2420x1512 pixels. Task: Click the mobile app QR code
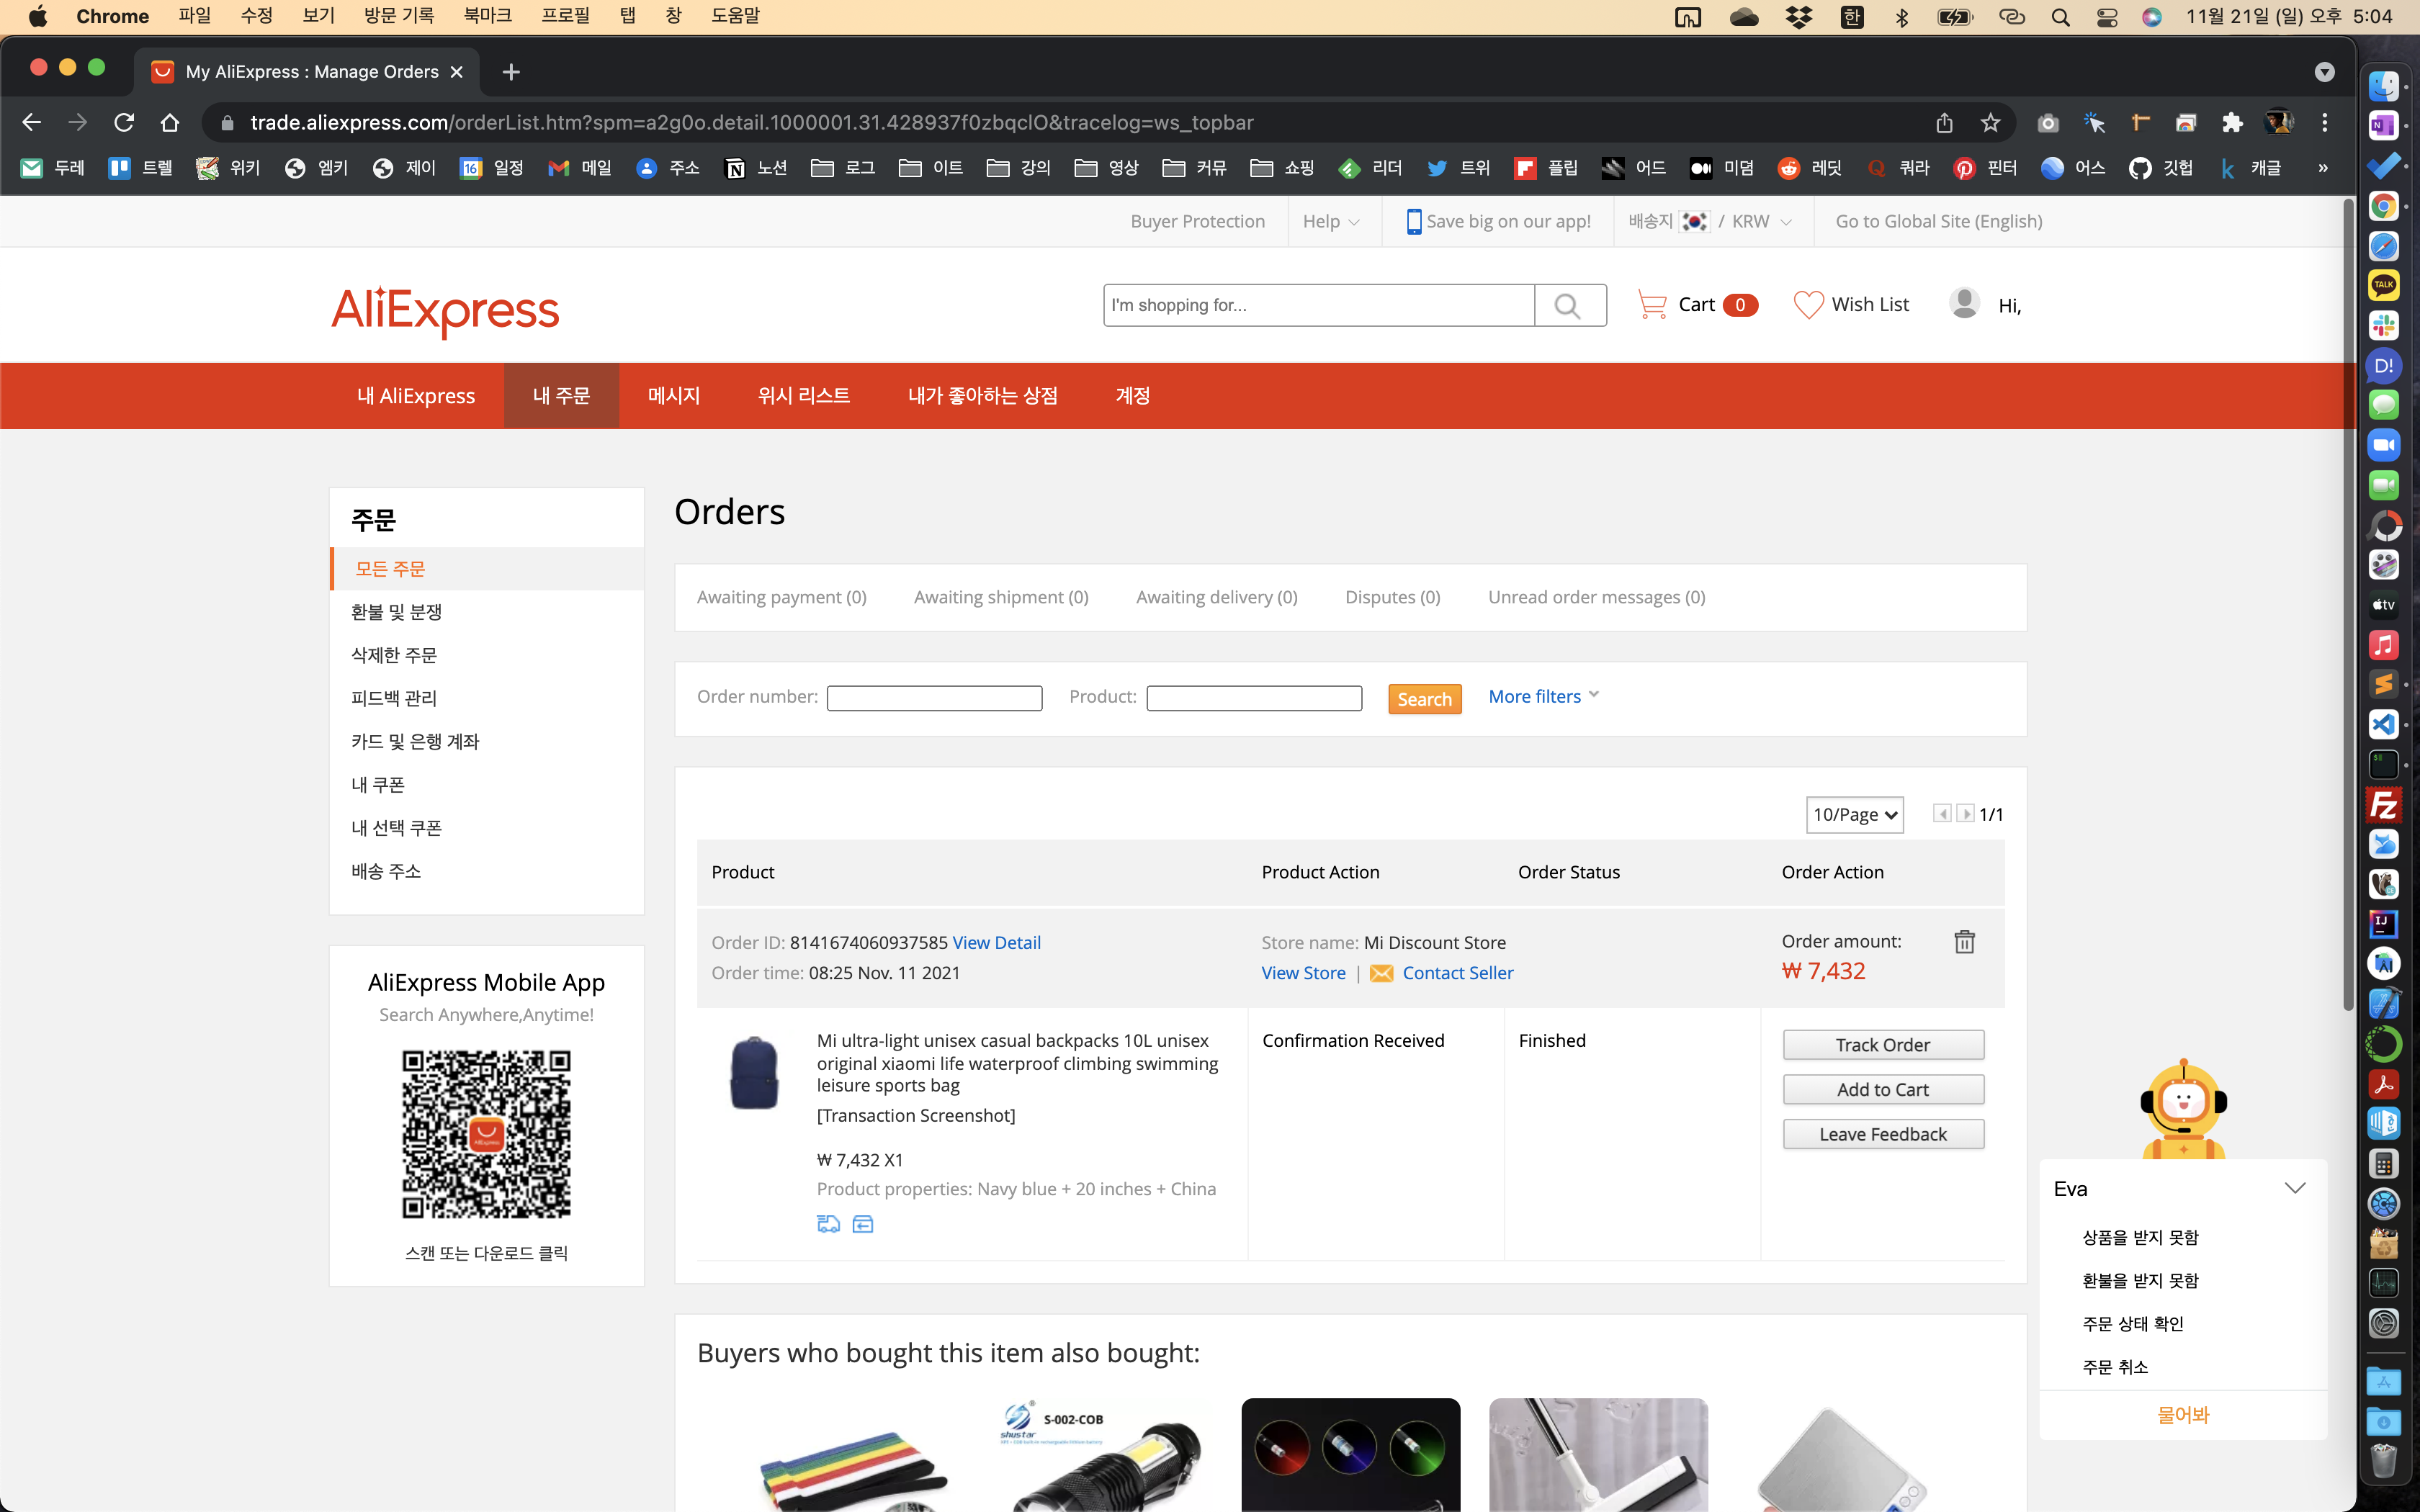(486, 1134)
